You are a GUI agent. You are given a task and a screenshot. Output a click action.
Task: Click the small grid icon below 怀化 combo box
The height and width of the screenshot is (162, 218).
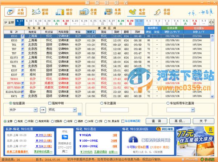[80, 114]
